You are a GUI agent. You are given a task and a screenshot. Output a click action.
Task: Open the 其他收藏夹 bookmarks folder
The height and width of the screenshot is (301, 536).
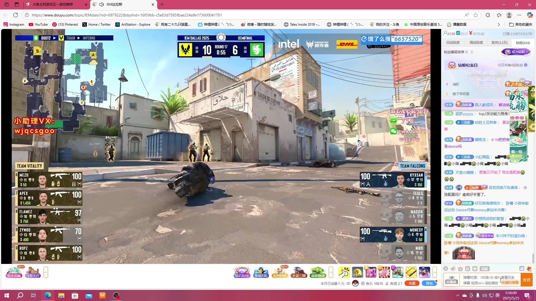[x=520, y=25]
